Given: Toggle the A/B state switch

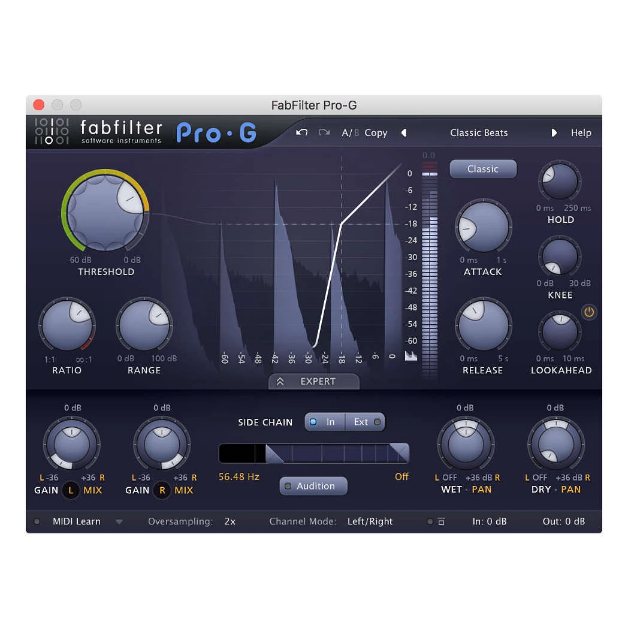Looking at the screenshot, I should [351, 132].
